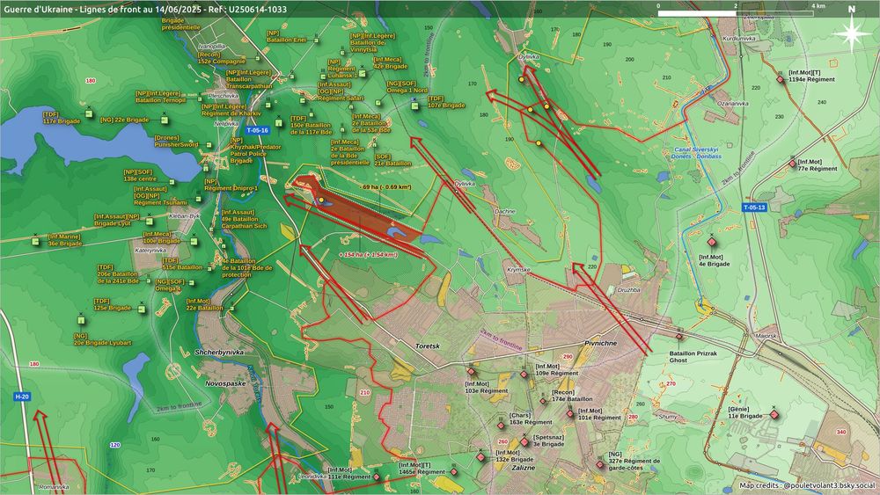This screenshot has height=495, width=880.
Task: Select the Pivnichne town label
Action: pyautogui.click(x=600, y=343)
